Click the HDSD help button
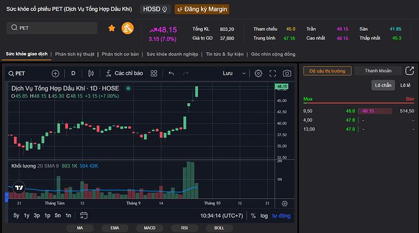The width and height of the screenshot is (419, 233). 155,9
